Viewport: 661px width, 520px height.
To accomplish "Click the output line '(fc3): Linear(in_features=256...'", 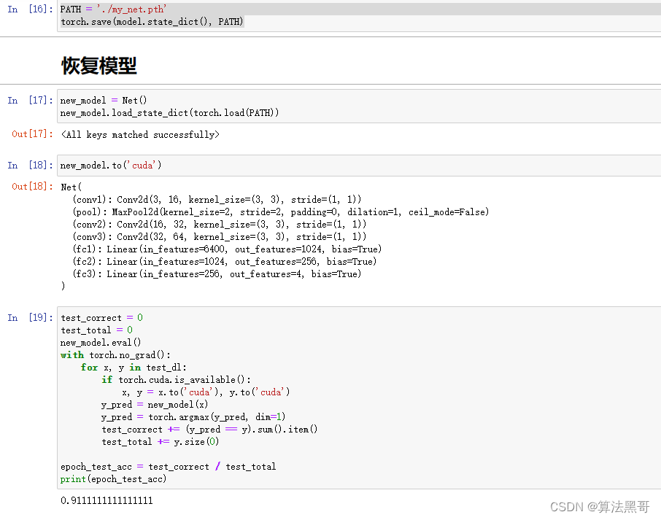I will tap(217, 274).
